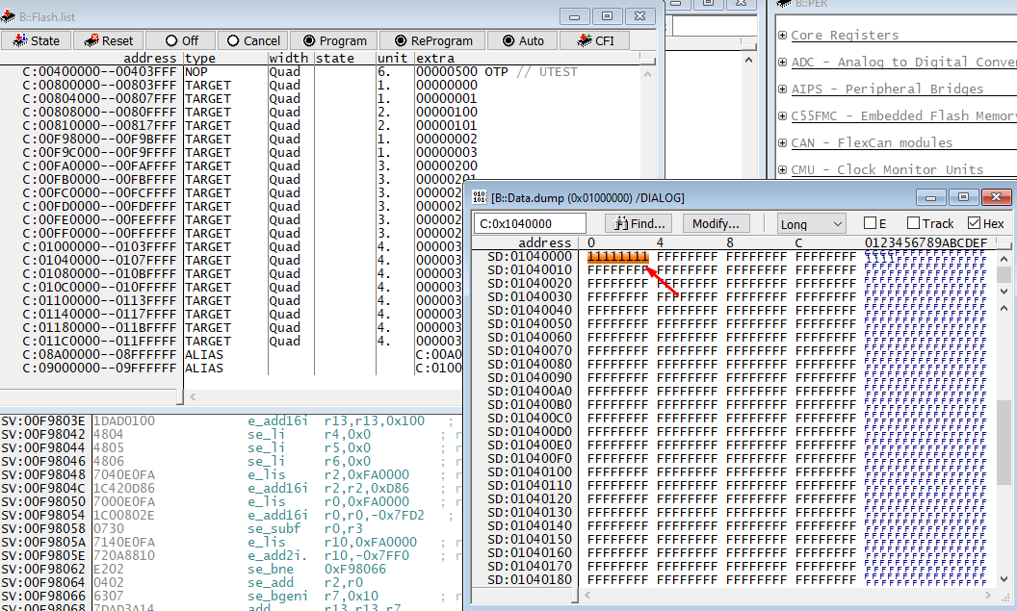Viewport: 1017px width, 611px height.
Task: Click the Modify button in Data.dump
Action: 717,222
